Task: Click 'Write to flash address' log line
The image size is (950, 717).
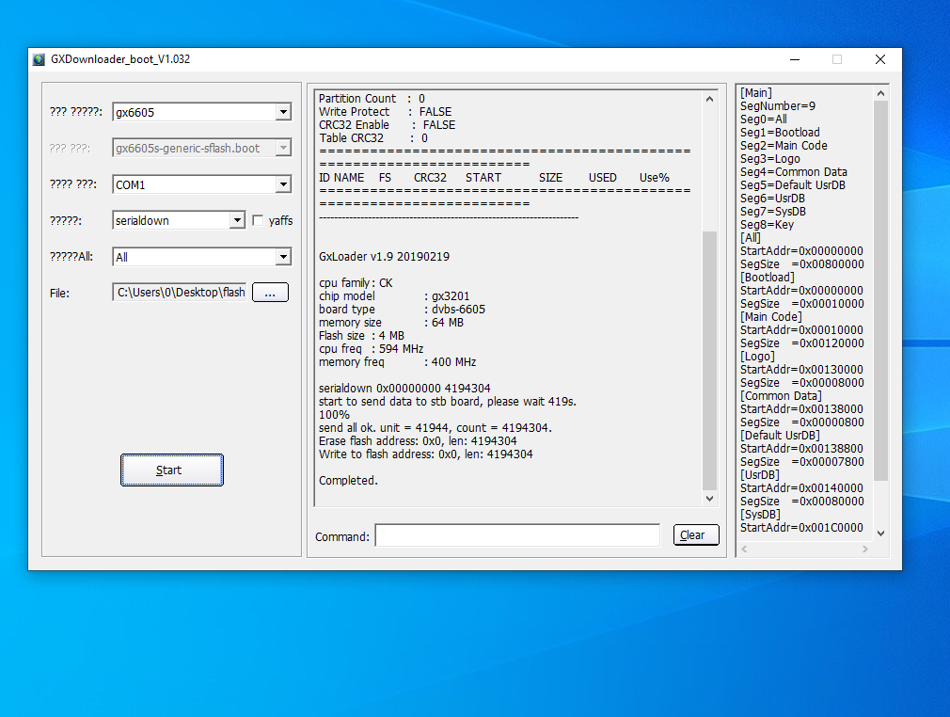Action: (x=426, y=454)
